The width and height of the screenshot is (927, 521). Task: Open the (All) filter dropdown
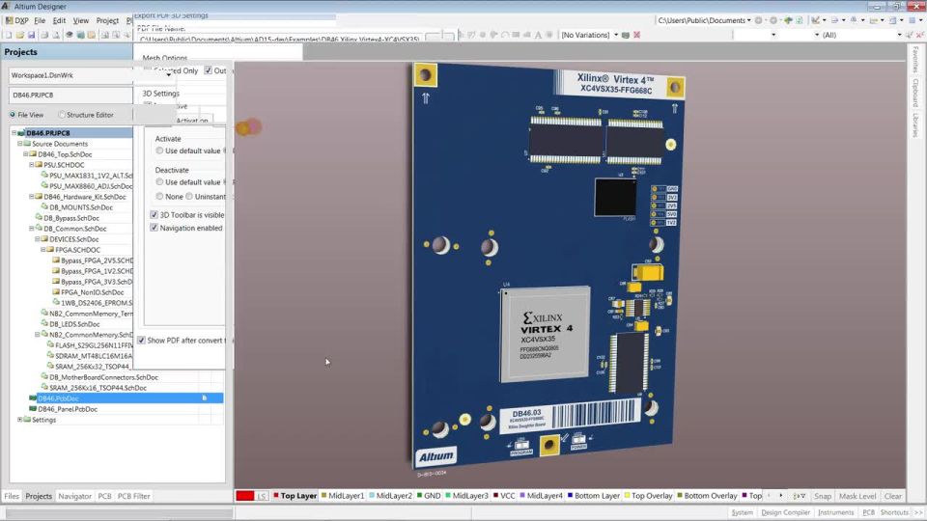(x=900, y=35)
